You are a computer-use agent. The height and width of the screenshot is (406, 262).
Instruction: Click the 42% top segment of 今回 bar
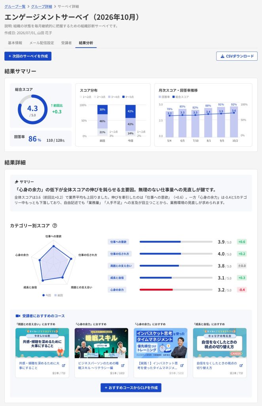pos(131,111)
